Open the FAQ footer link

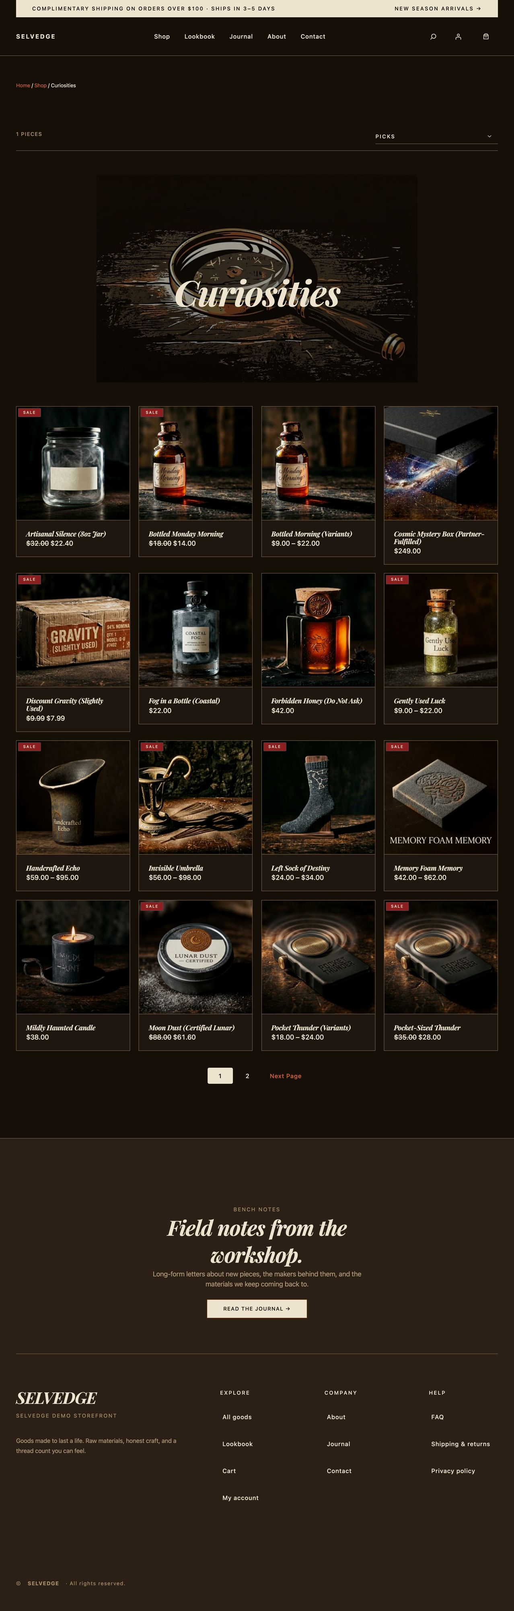point(437,1416)
